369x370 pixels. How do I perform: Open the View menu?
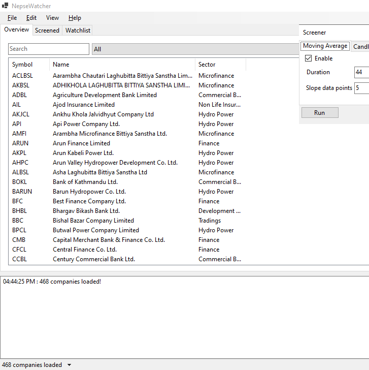pyautogui.click(x=52, y=18)
